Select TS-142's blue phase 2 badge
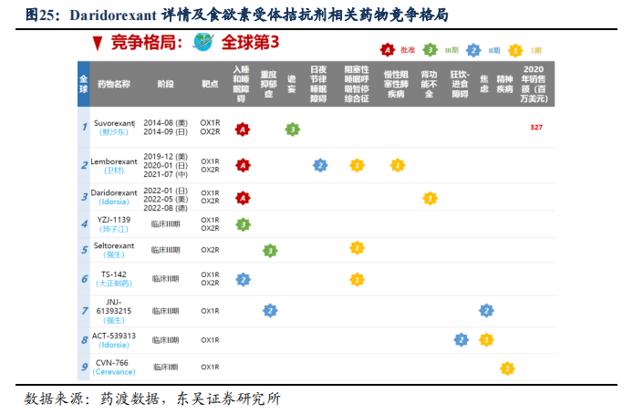633x414 pixels. (243, 280)
